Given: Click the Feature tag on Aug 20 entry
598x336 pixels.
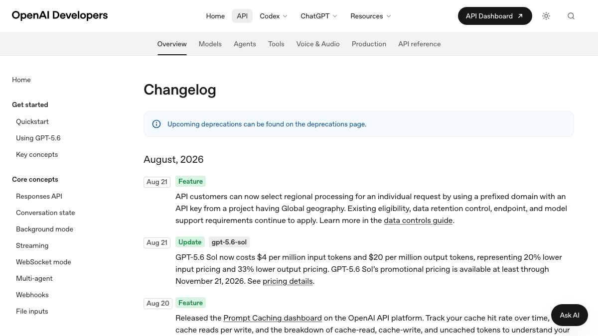Looking at the screenshot, I should pyautogui.click(x=190, y=303).
